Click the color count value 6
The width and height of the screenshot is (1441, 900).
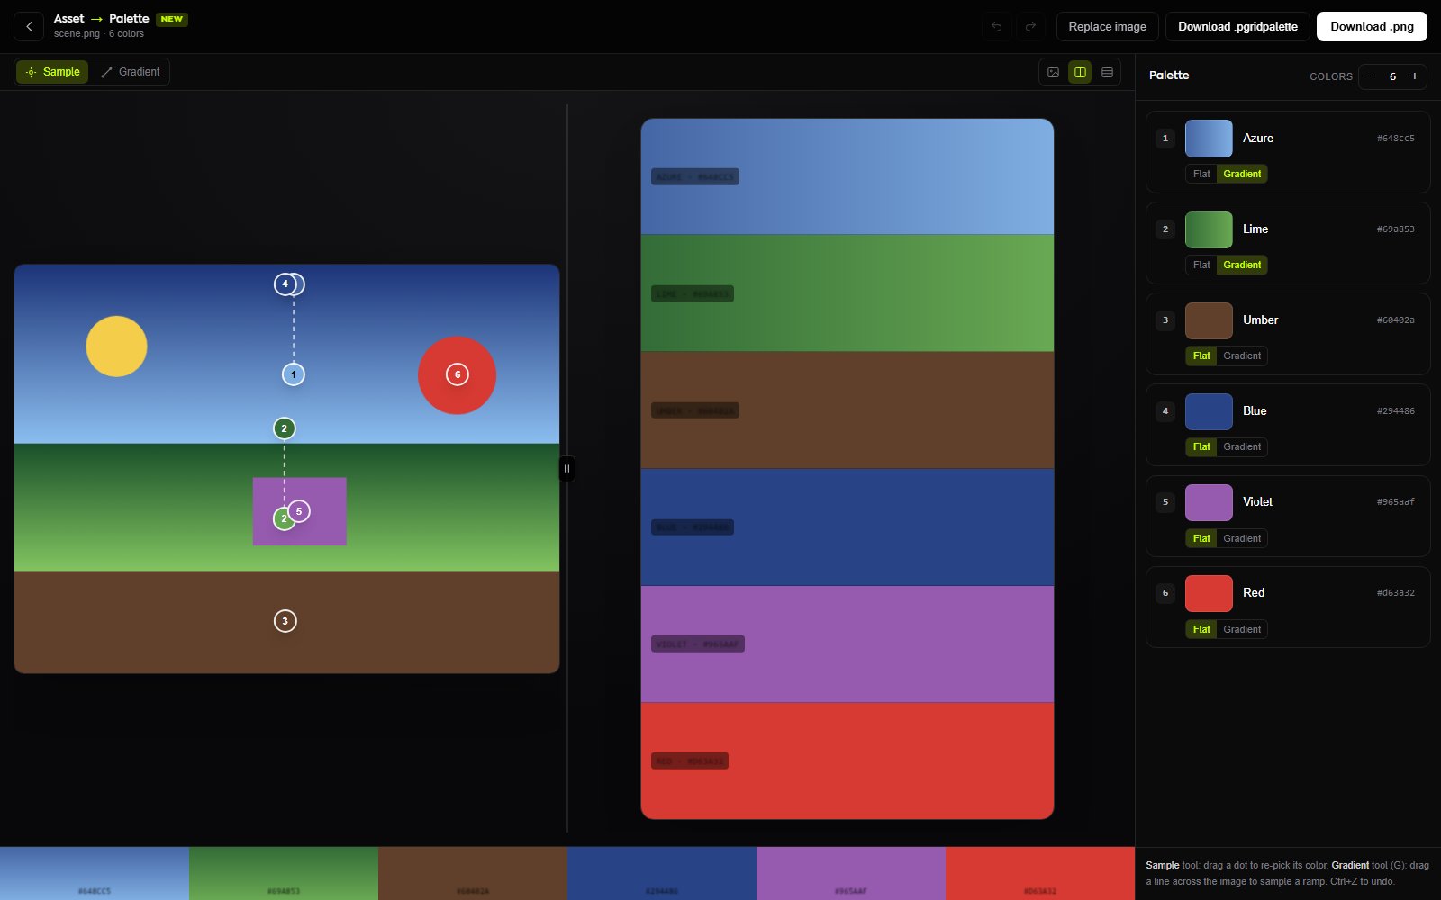(x=1392, y=76)
